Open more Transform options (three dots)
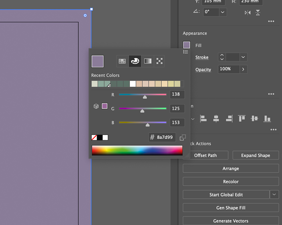The image size is (282, 225). coord(271,21)
